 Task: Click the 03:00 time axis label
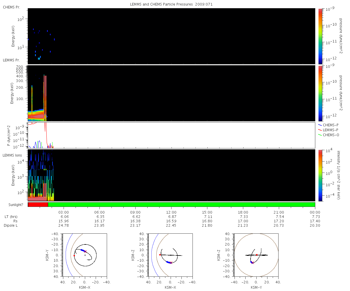[64, 212]
